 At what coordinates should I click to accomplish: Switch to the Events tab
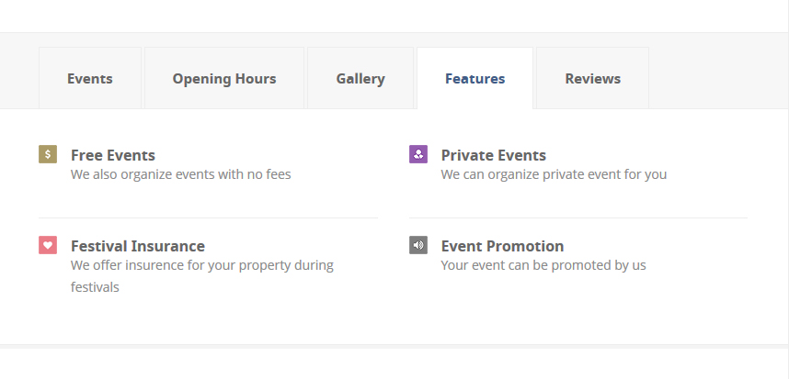90,78
